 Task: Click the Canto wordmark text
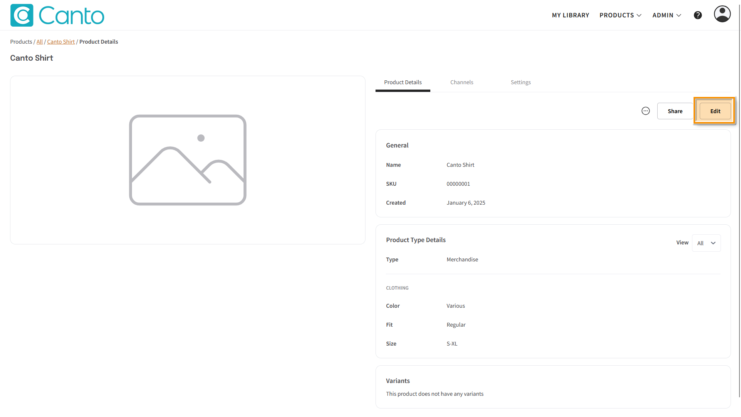71,16
